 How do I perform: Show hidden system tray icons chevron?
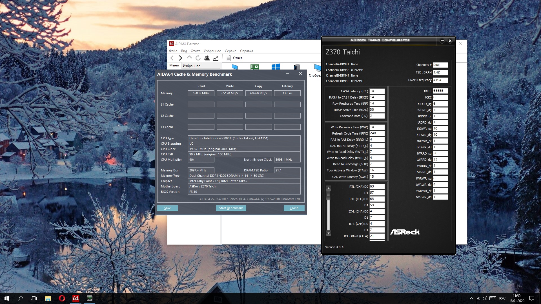471,298
